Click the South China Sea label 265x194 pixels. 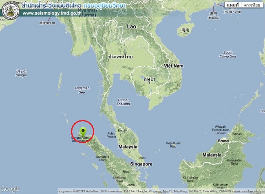click(227, 54)
